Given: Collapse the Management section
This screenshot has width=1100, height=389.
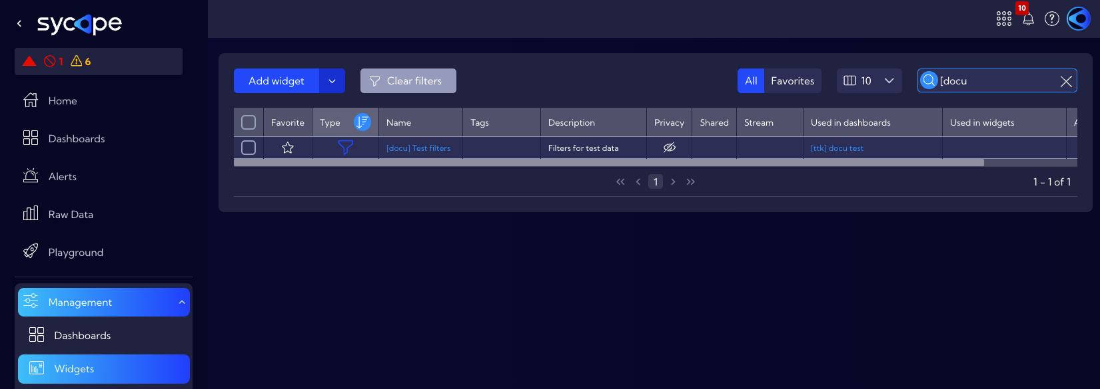Looking at the screenshot, I should click(182, 303).
